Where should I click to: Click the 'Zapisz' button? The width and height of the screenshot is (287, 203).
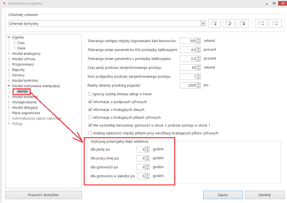(x=220, y=194)
